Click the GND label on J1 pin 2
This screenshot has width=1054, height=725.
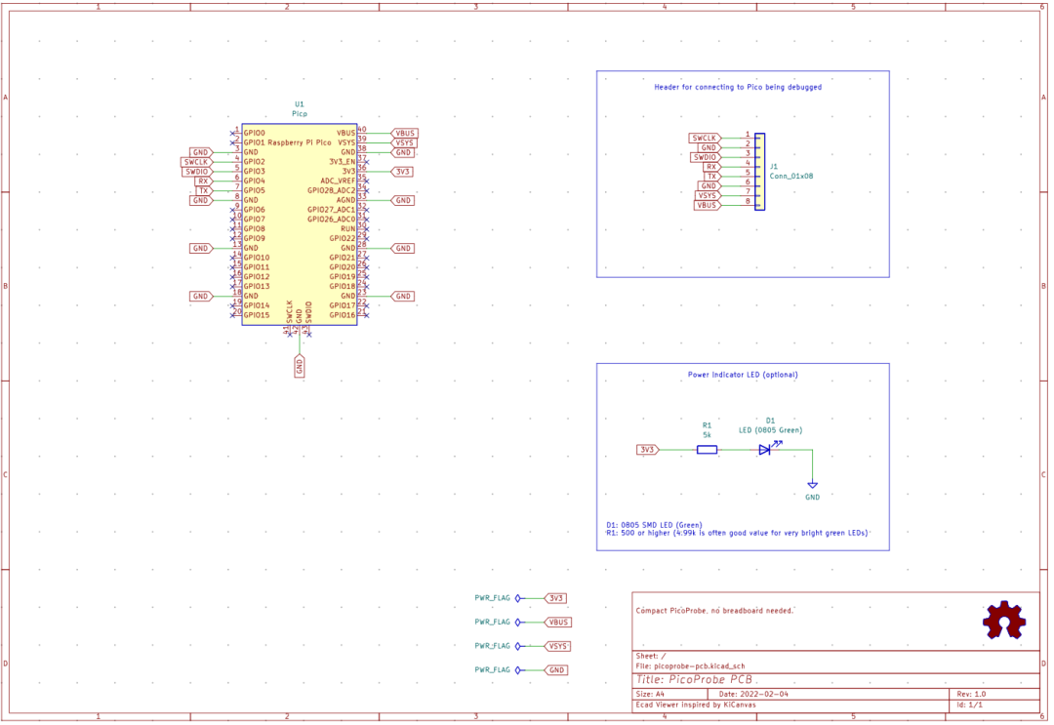709,147
